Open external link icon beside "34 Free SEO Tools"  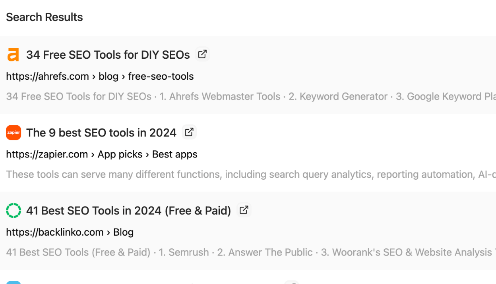pyautogui.click(x=202, y=54)
